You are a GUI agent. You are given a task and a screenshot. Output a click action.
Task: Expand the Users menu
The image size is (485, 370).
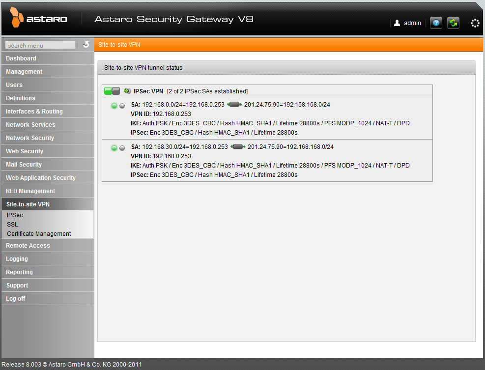(x=48, y=85)
